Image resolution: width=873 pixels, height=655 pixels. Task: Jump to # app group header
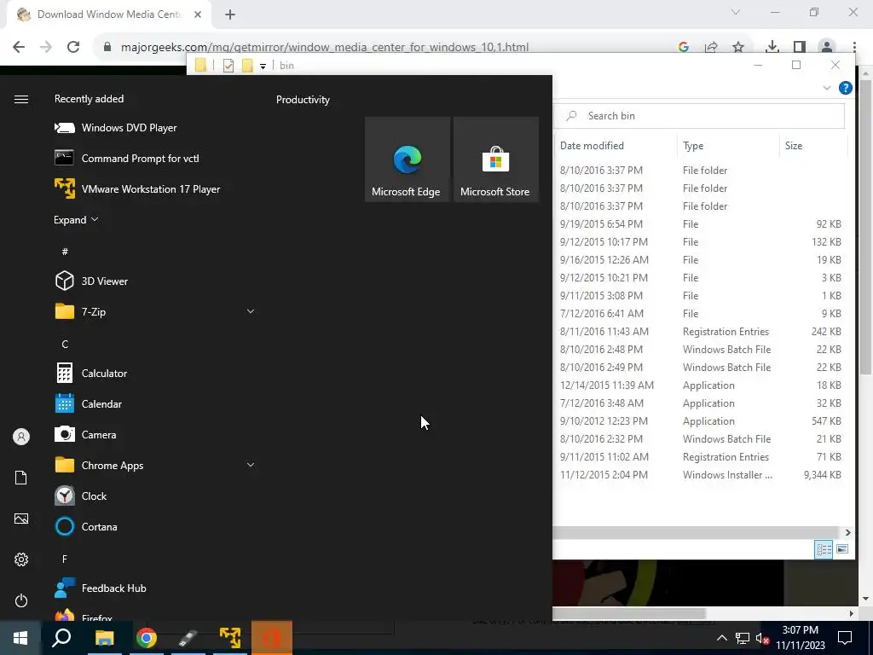(65, 252)
